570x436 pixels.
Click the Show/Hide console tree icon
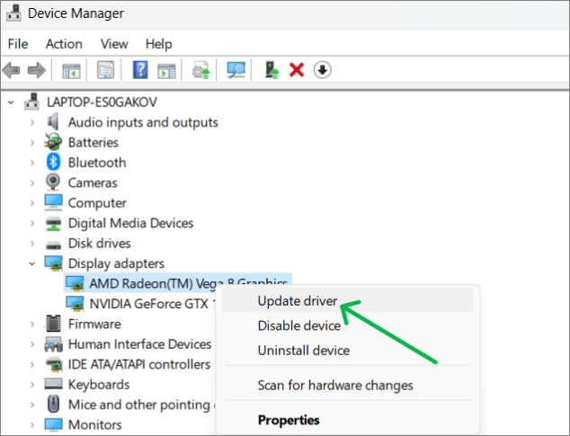point(70,70)
